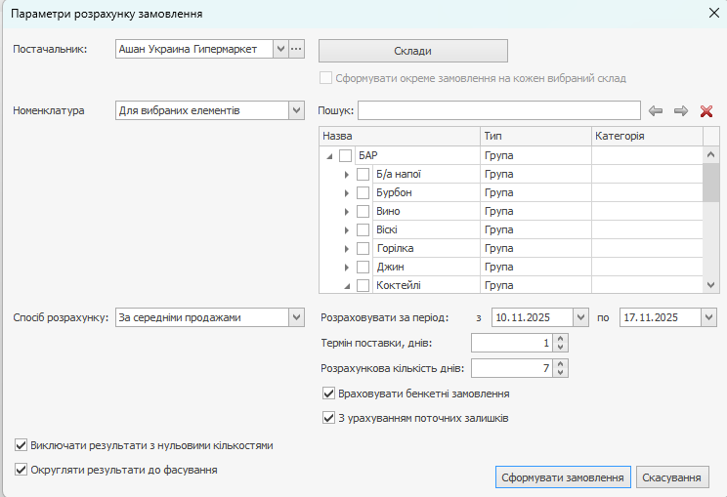727x497 pixels.
Task: Close the order calculation parameters dialog
Action: [713, 13]
